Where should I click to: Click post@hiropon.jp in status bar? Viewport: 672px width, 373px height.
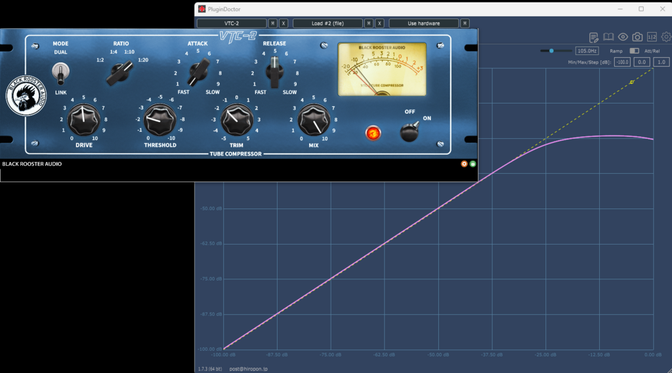(248, 368)
